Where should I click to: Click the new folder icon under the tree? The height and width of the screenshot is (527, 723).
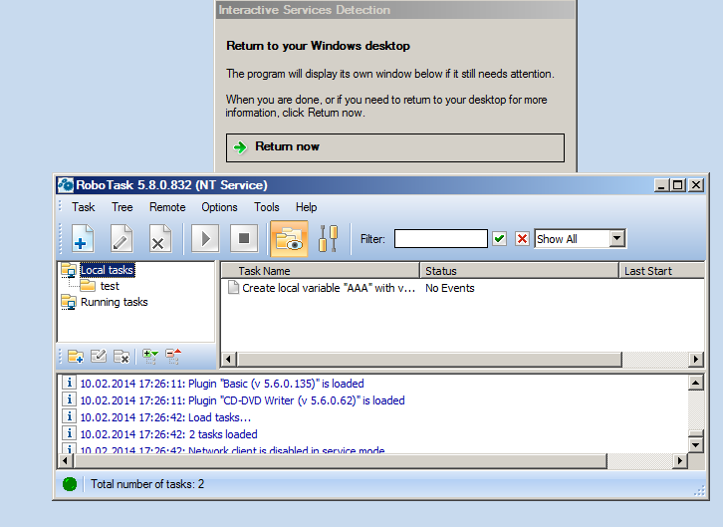click(x=76, y=357)
